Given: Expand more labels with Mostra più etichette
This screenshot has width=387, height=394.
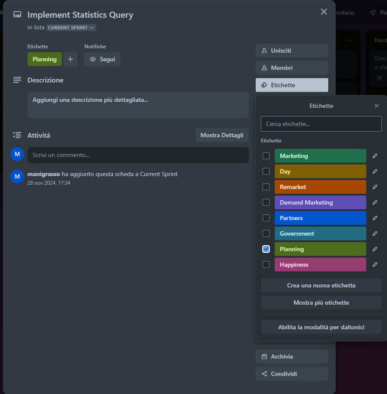Looking at the screenshot, I should 321,303.
